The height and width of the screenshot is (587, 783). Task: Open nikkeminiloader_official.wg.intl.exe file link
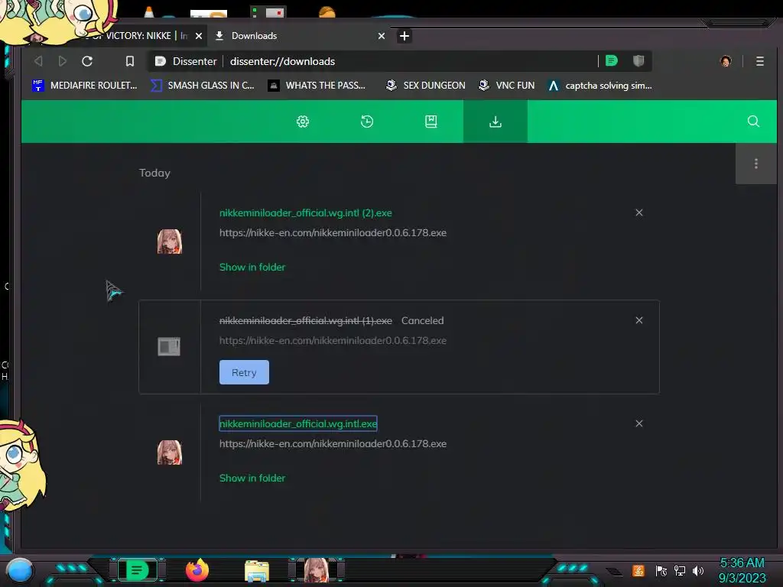tap(298, 423)
